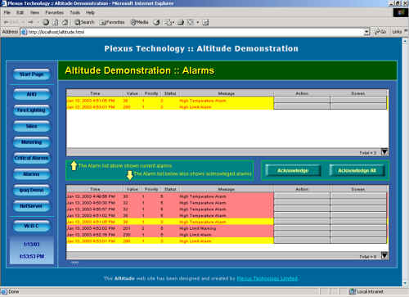
Task: Click the IE Stop toolbar icon
Action: coord(46,22)
